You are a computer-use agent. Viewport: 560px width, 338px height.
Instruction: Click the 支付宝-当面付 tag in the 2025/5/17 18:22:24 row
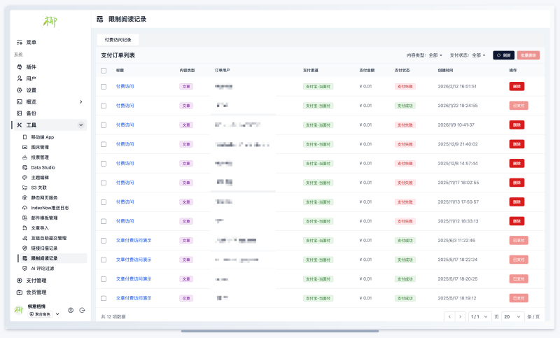318,260
